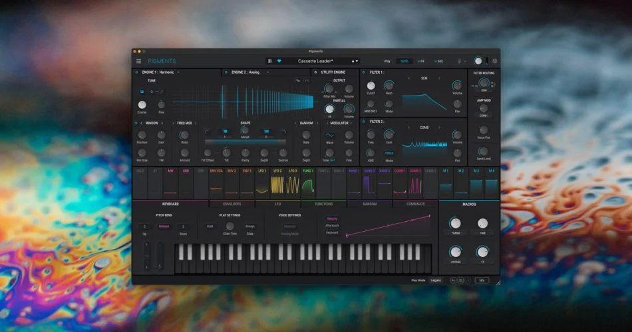Viewport: 632px width, 332px height.
Task: Select the KBD modulation source slot
Action: (x=186, y=183)
